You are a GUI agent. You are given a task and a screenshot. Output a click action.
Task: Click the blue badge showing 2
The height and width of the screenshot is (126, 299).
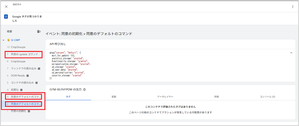(x=6, y=17)
